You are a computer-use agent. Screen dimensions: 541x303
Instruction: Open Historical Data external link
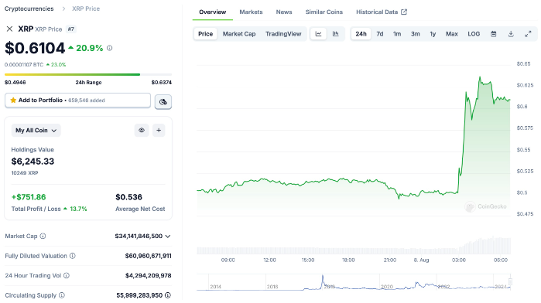click(382, 12)
